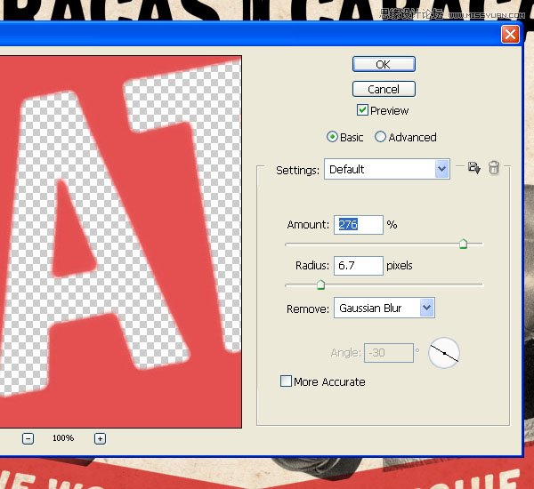Click the OK button
Viewport: 534px width, 489px height.
384,64
